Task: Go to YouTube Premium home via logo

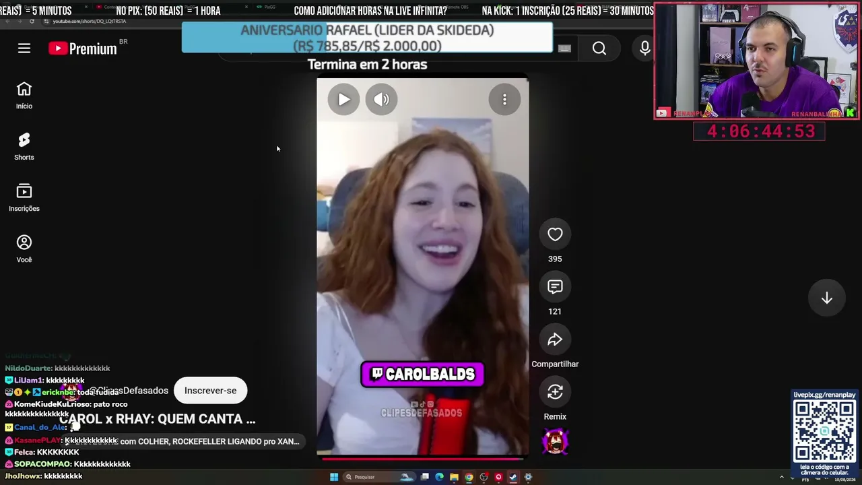Action: point(83,48)
